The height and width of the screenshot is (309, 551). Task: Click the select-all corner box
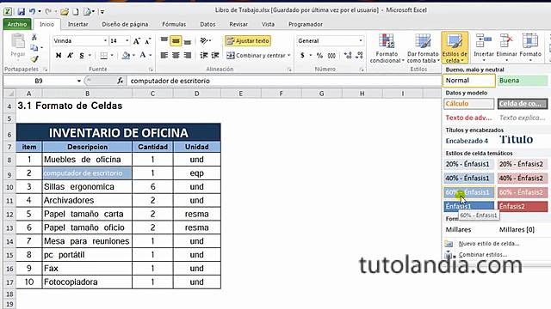(x=9, y=94)
